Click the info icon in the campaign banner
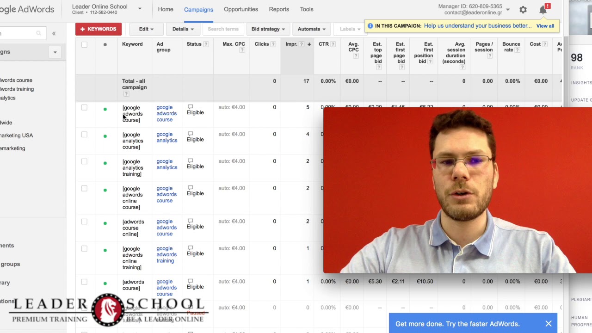592x333 pixels. pos(370,26)
